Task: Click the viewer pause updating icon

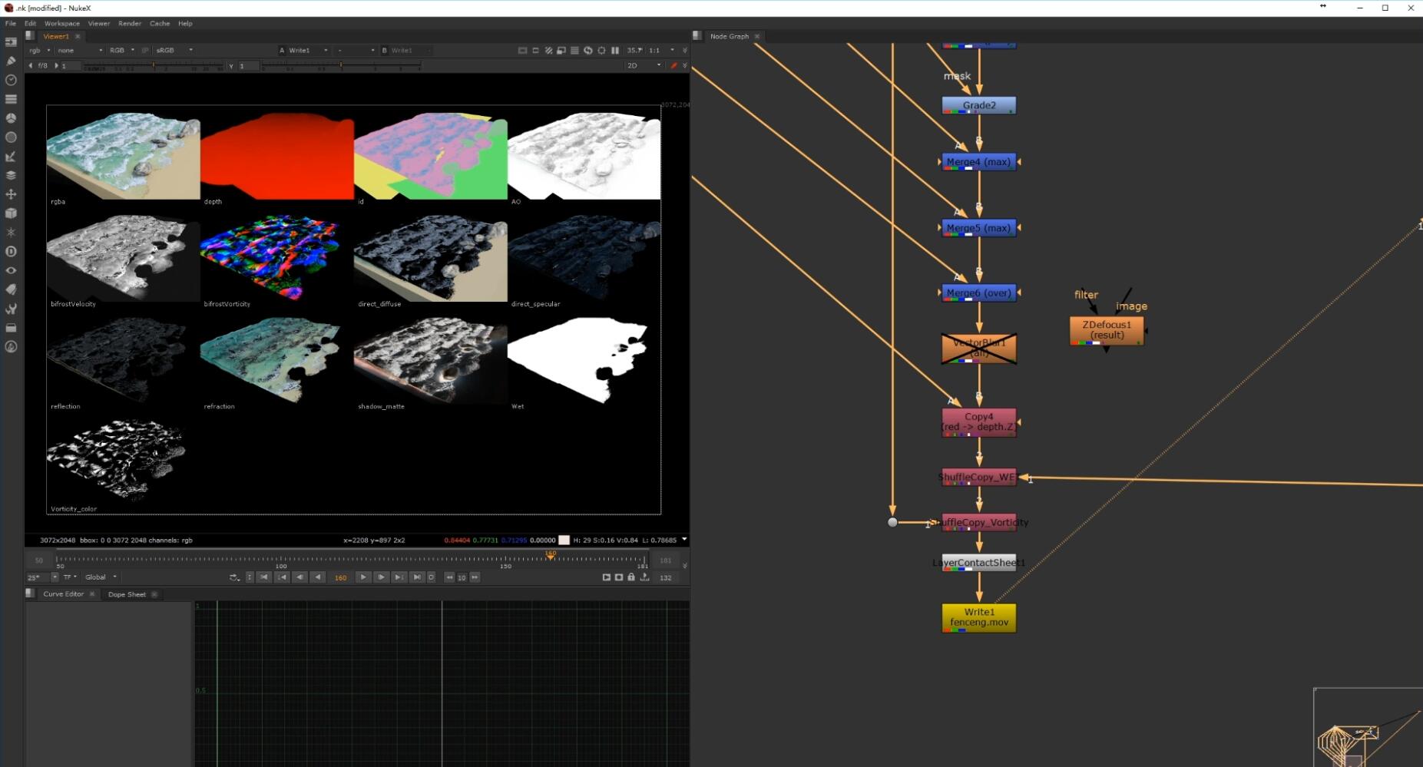Action: coord(615,50)
